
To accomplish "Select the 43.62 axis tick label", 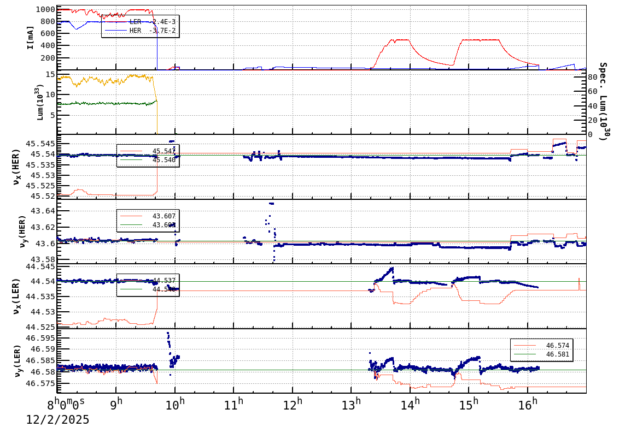I will (43, 227).
